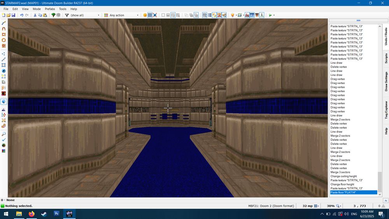Viewport: 389px width, 219px height.
Task: Save the map with floppy disk icon
Action: coord(13,15)
